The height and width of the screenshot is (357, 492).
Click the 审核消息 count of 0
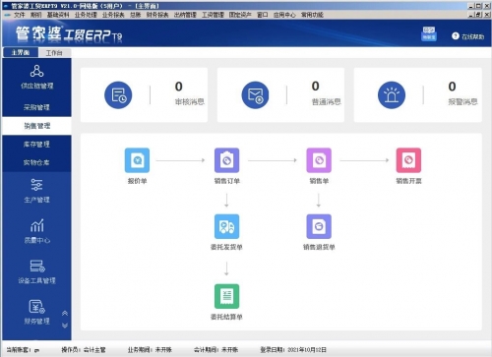179,87
